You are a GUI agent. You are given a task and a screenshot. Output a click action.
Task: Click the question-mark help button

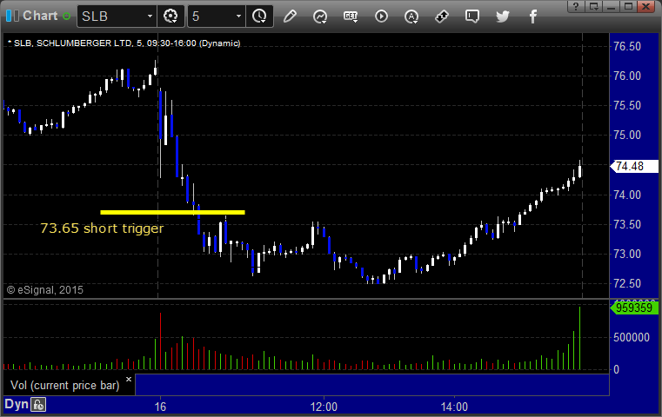[577, 6]
